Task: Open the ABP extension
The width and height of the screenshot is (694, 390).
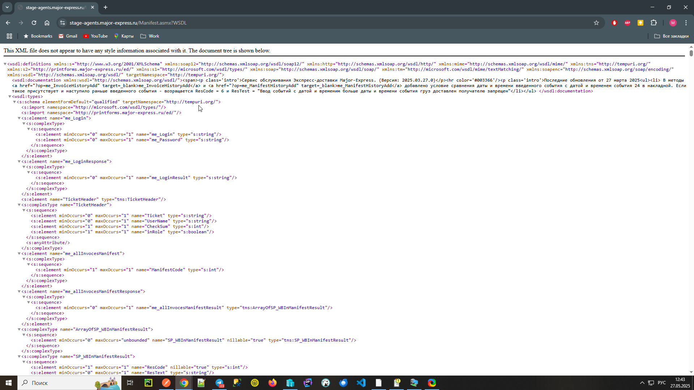Action: [627, 23]
